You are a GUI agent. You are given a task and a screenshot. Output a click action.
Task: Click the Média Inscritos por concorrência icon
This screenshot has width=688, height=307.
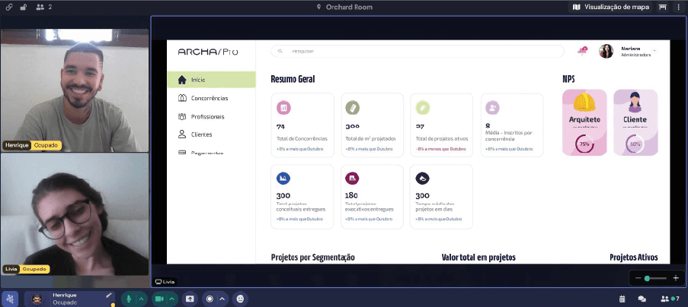pyautogui.click(x=492, y=108)
